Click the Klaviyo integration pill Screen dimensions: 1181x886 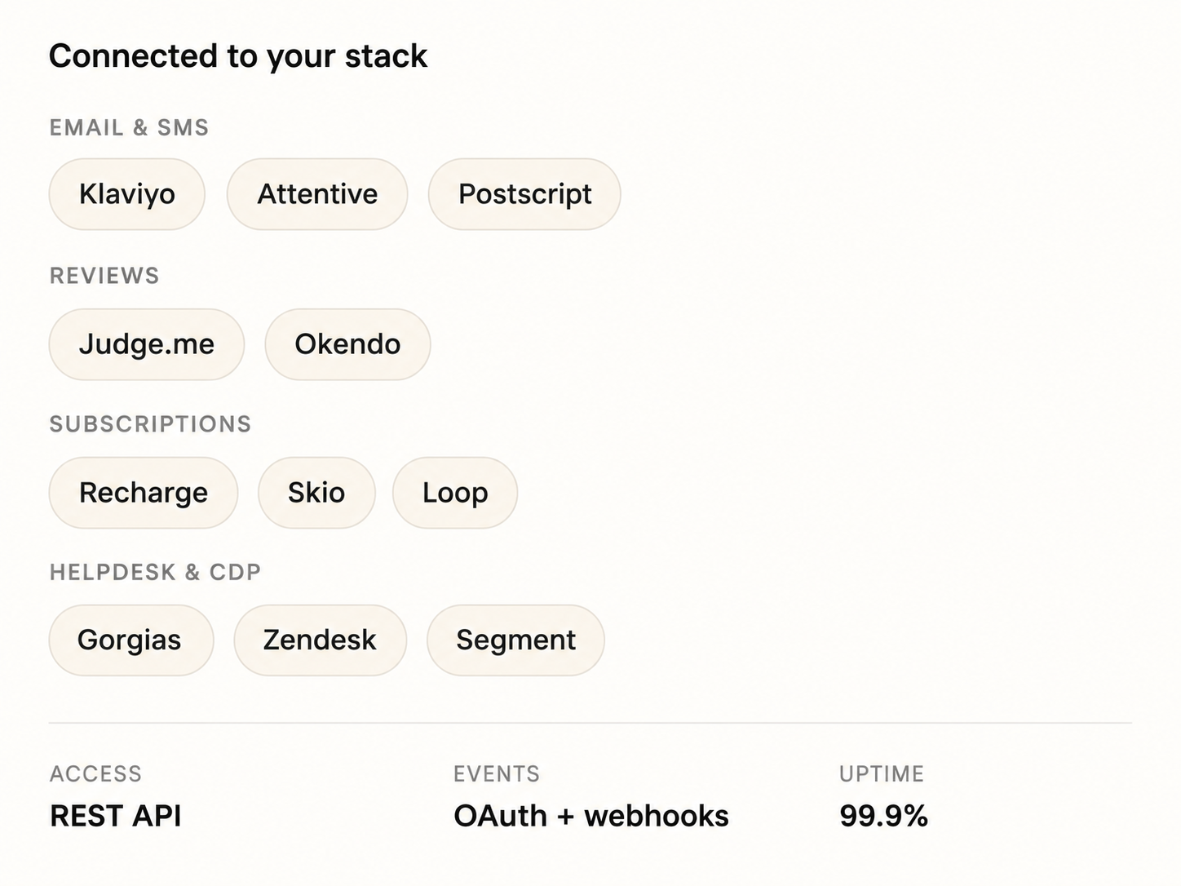pos(126,194)
